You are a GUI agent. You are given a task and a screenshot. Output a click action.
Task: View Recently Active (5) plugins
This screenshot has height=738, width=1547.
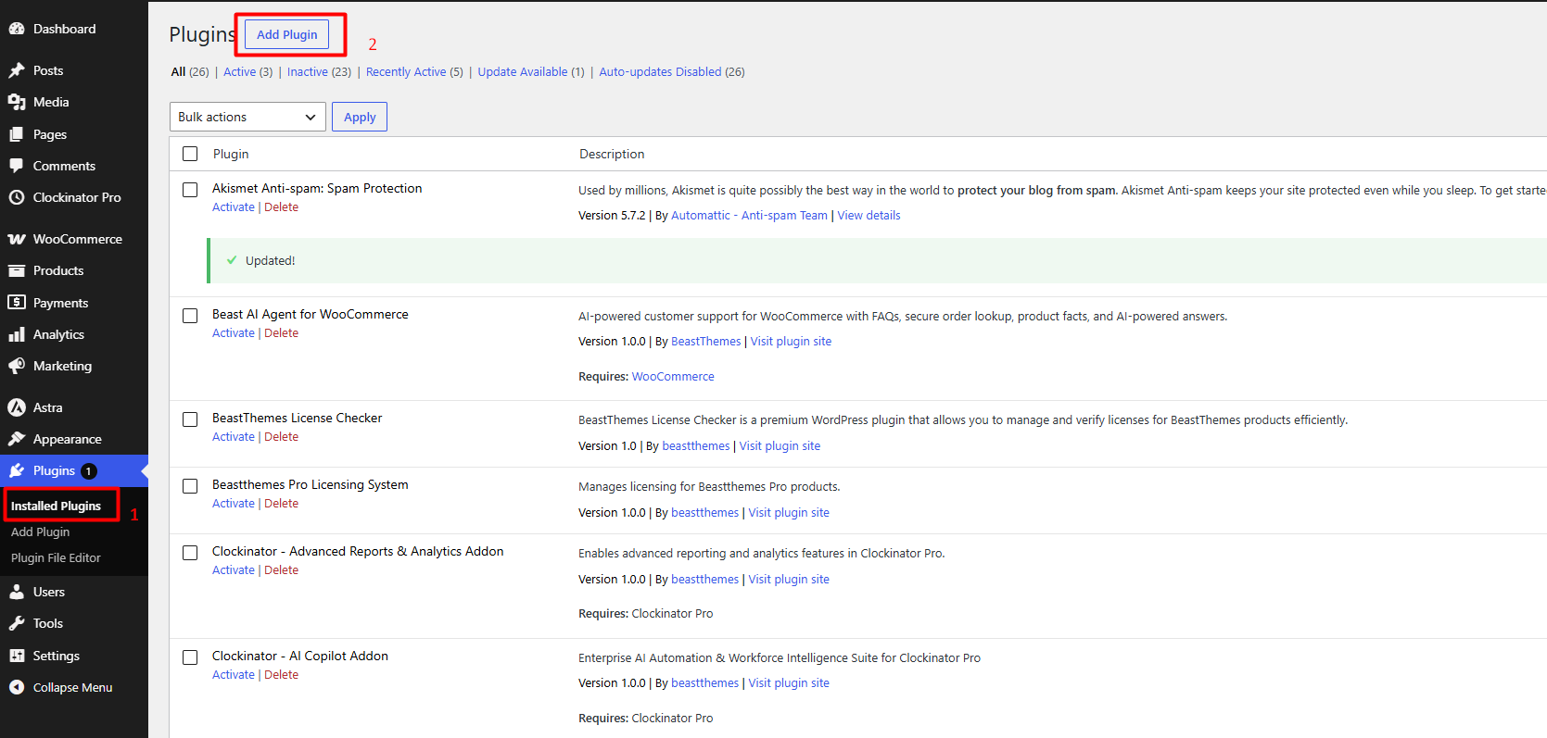point(414,71)
